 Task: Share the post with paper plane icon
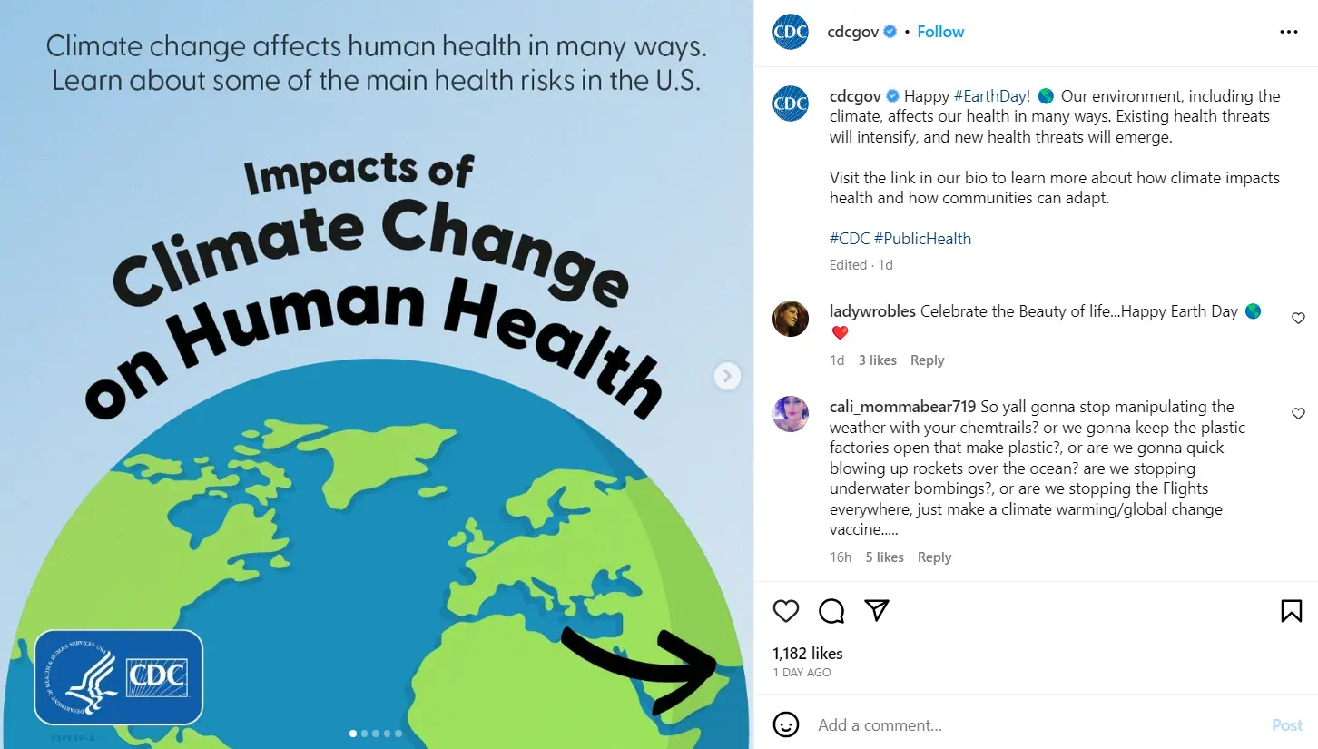click(x=877, y=611)
